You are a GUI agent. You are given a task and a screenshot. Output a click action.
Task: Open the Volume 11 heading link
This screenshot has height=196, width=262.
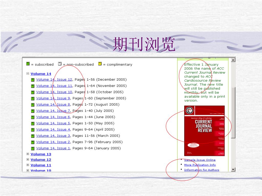tap(41, 165)
